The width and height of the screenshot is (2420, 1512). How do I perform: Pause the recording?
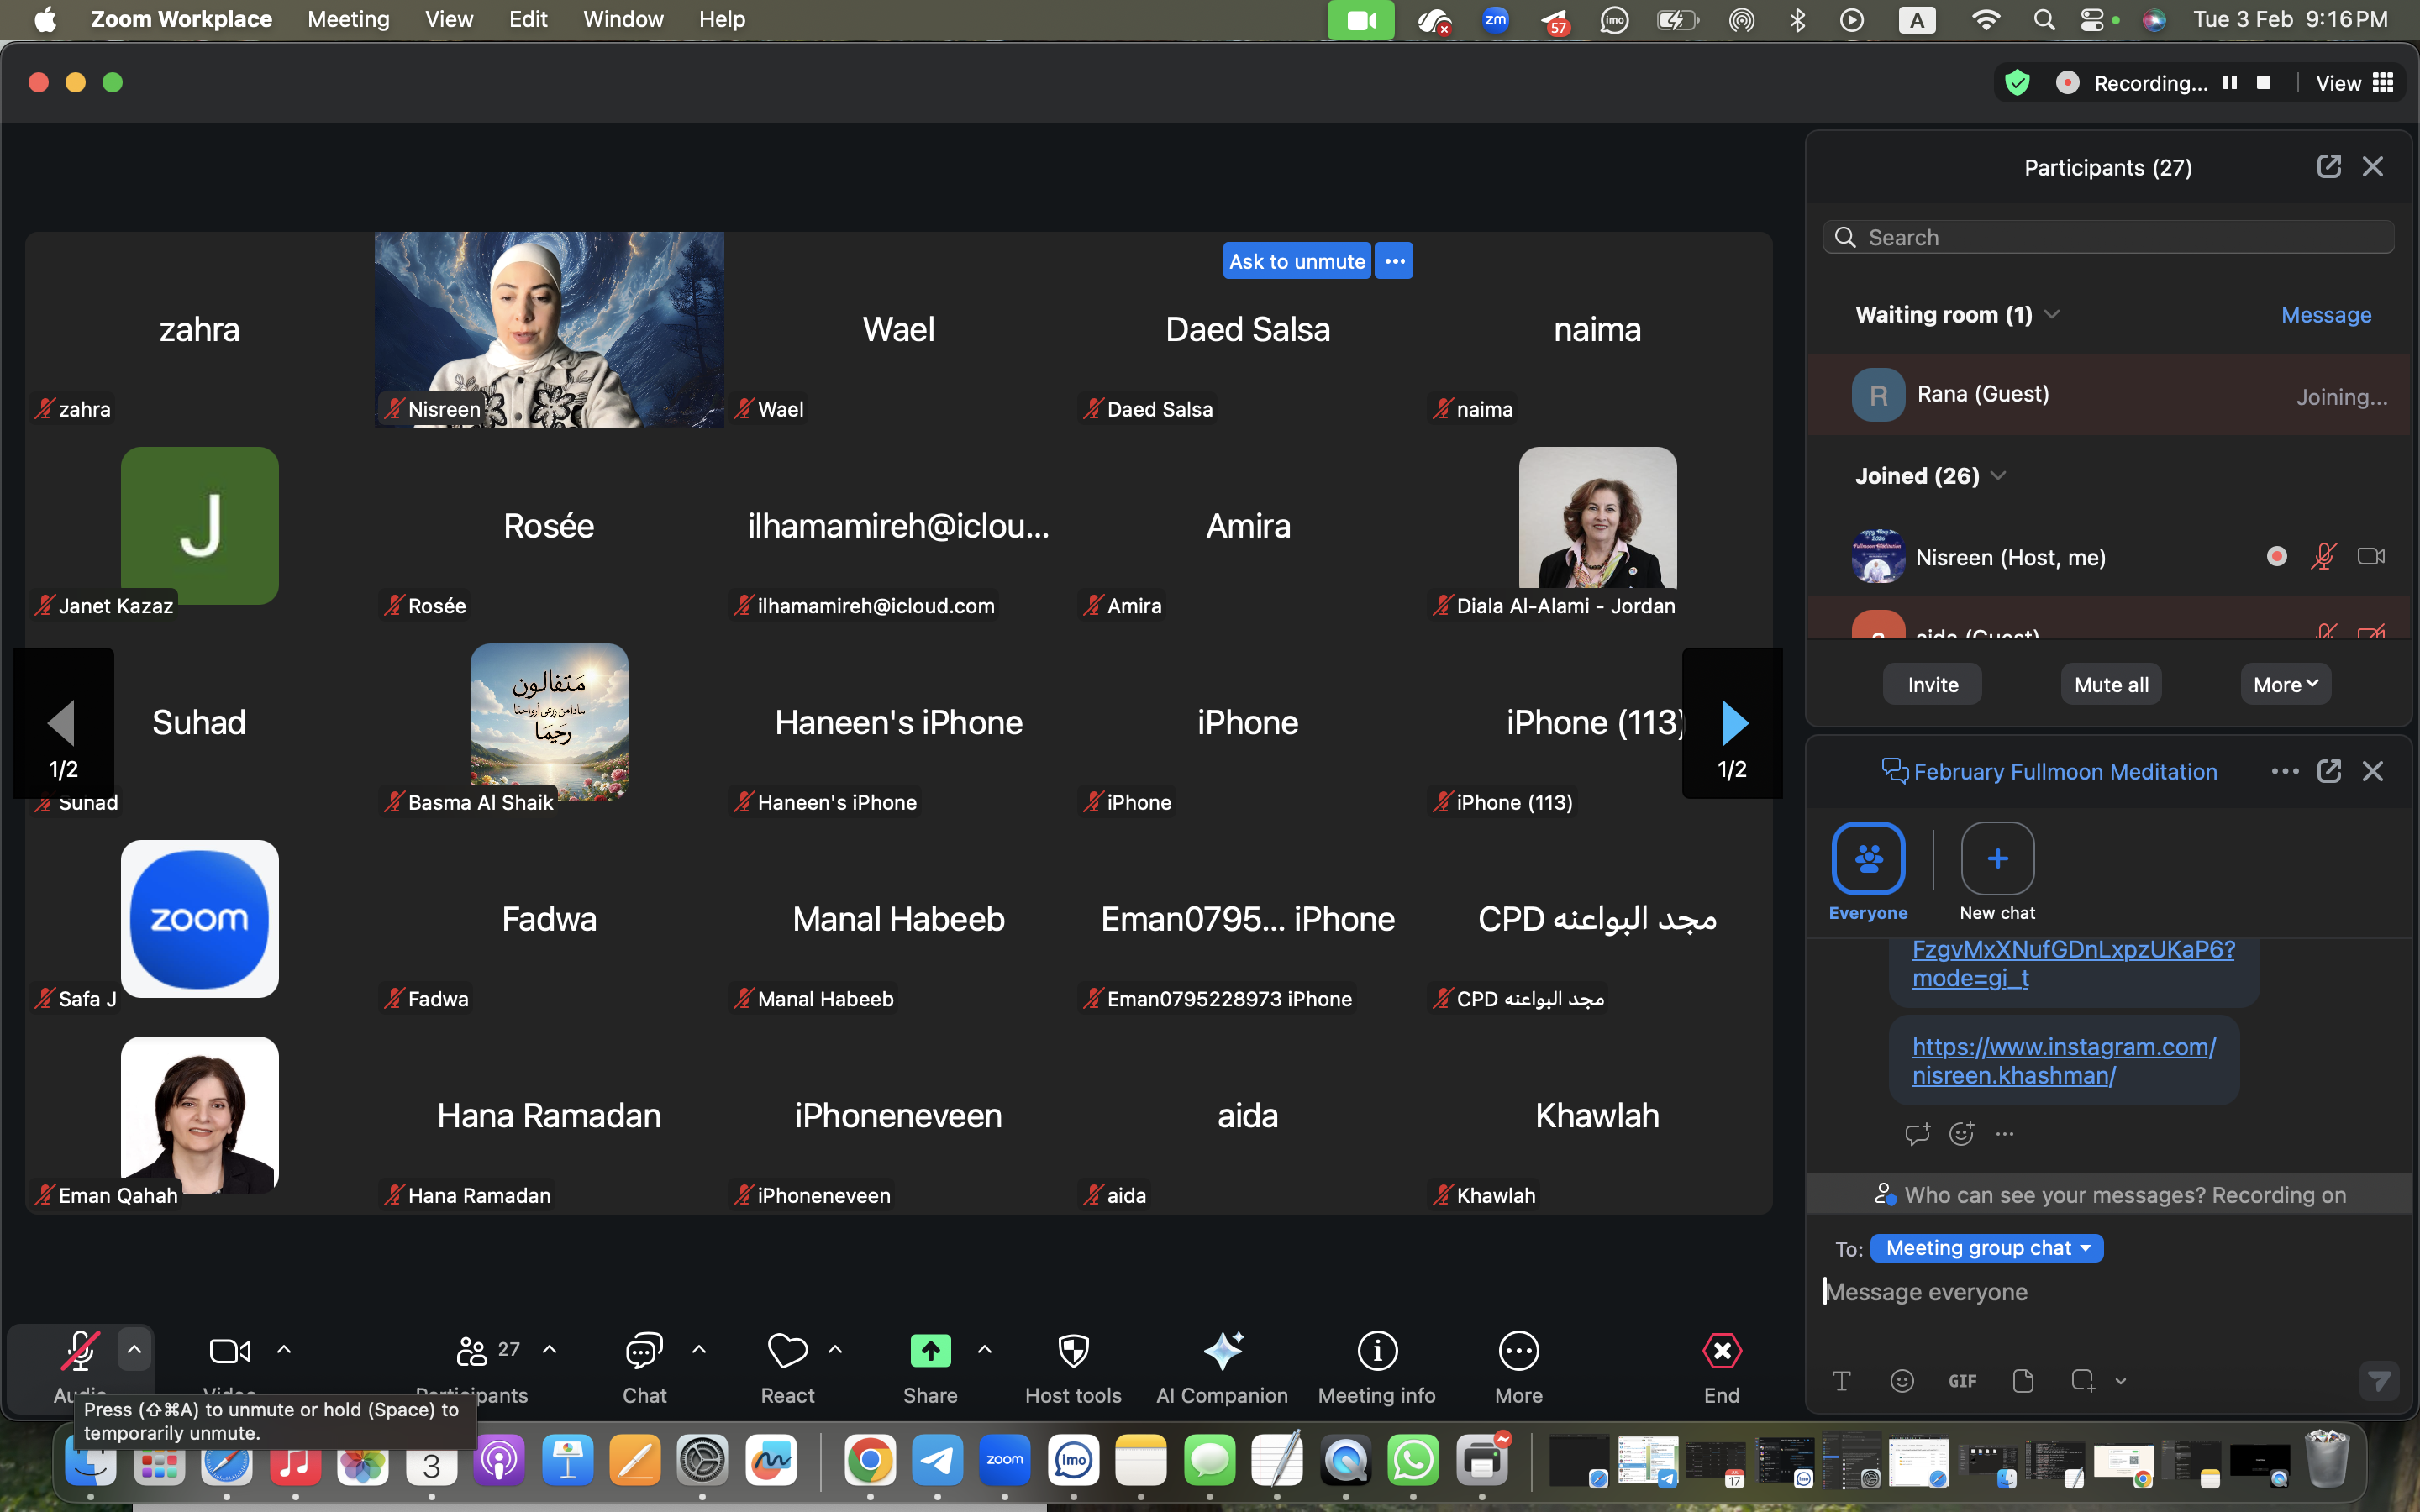tap(2230, 83)
